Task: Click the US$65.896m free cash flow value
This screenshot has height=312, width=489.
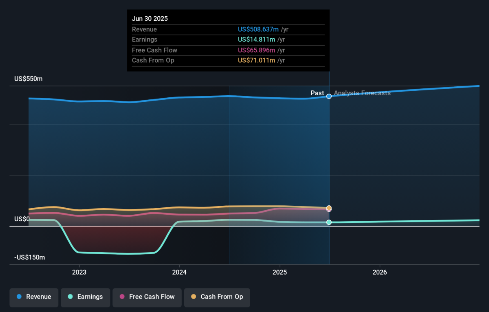Action: click(257, 50)
